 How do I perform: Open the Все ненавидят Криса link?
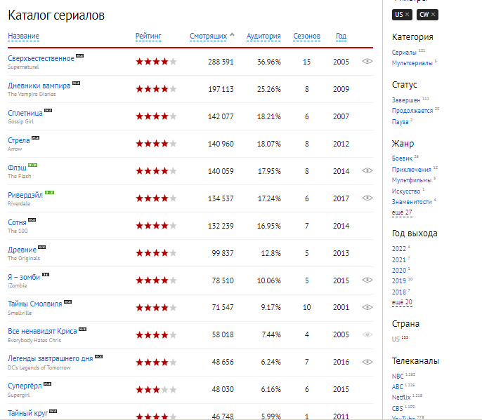(42, 331)
